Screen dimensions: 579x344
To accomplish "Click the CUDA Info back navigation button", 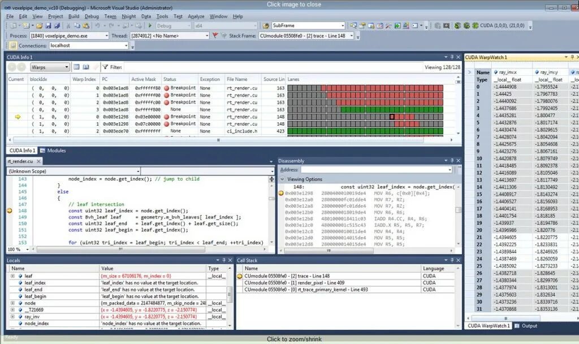I will click(x=12, y=67).
